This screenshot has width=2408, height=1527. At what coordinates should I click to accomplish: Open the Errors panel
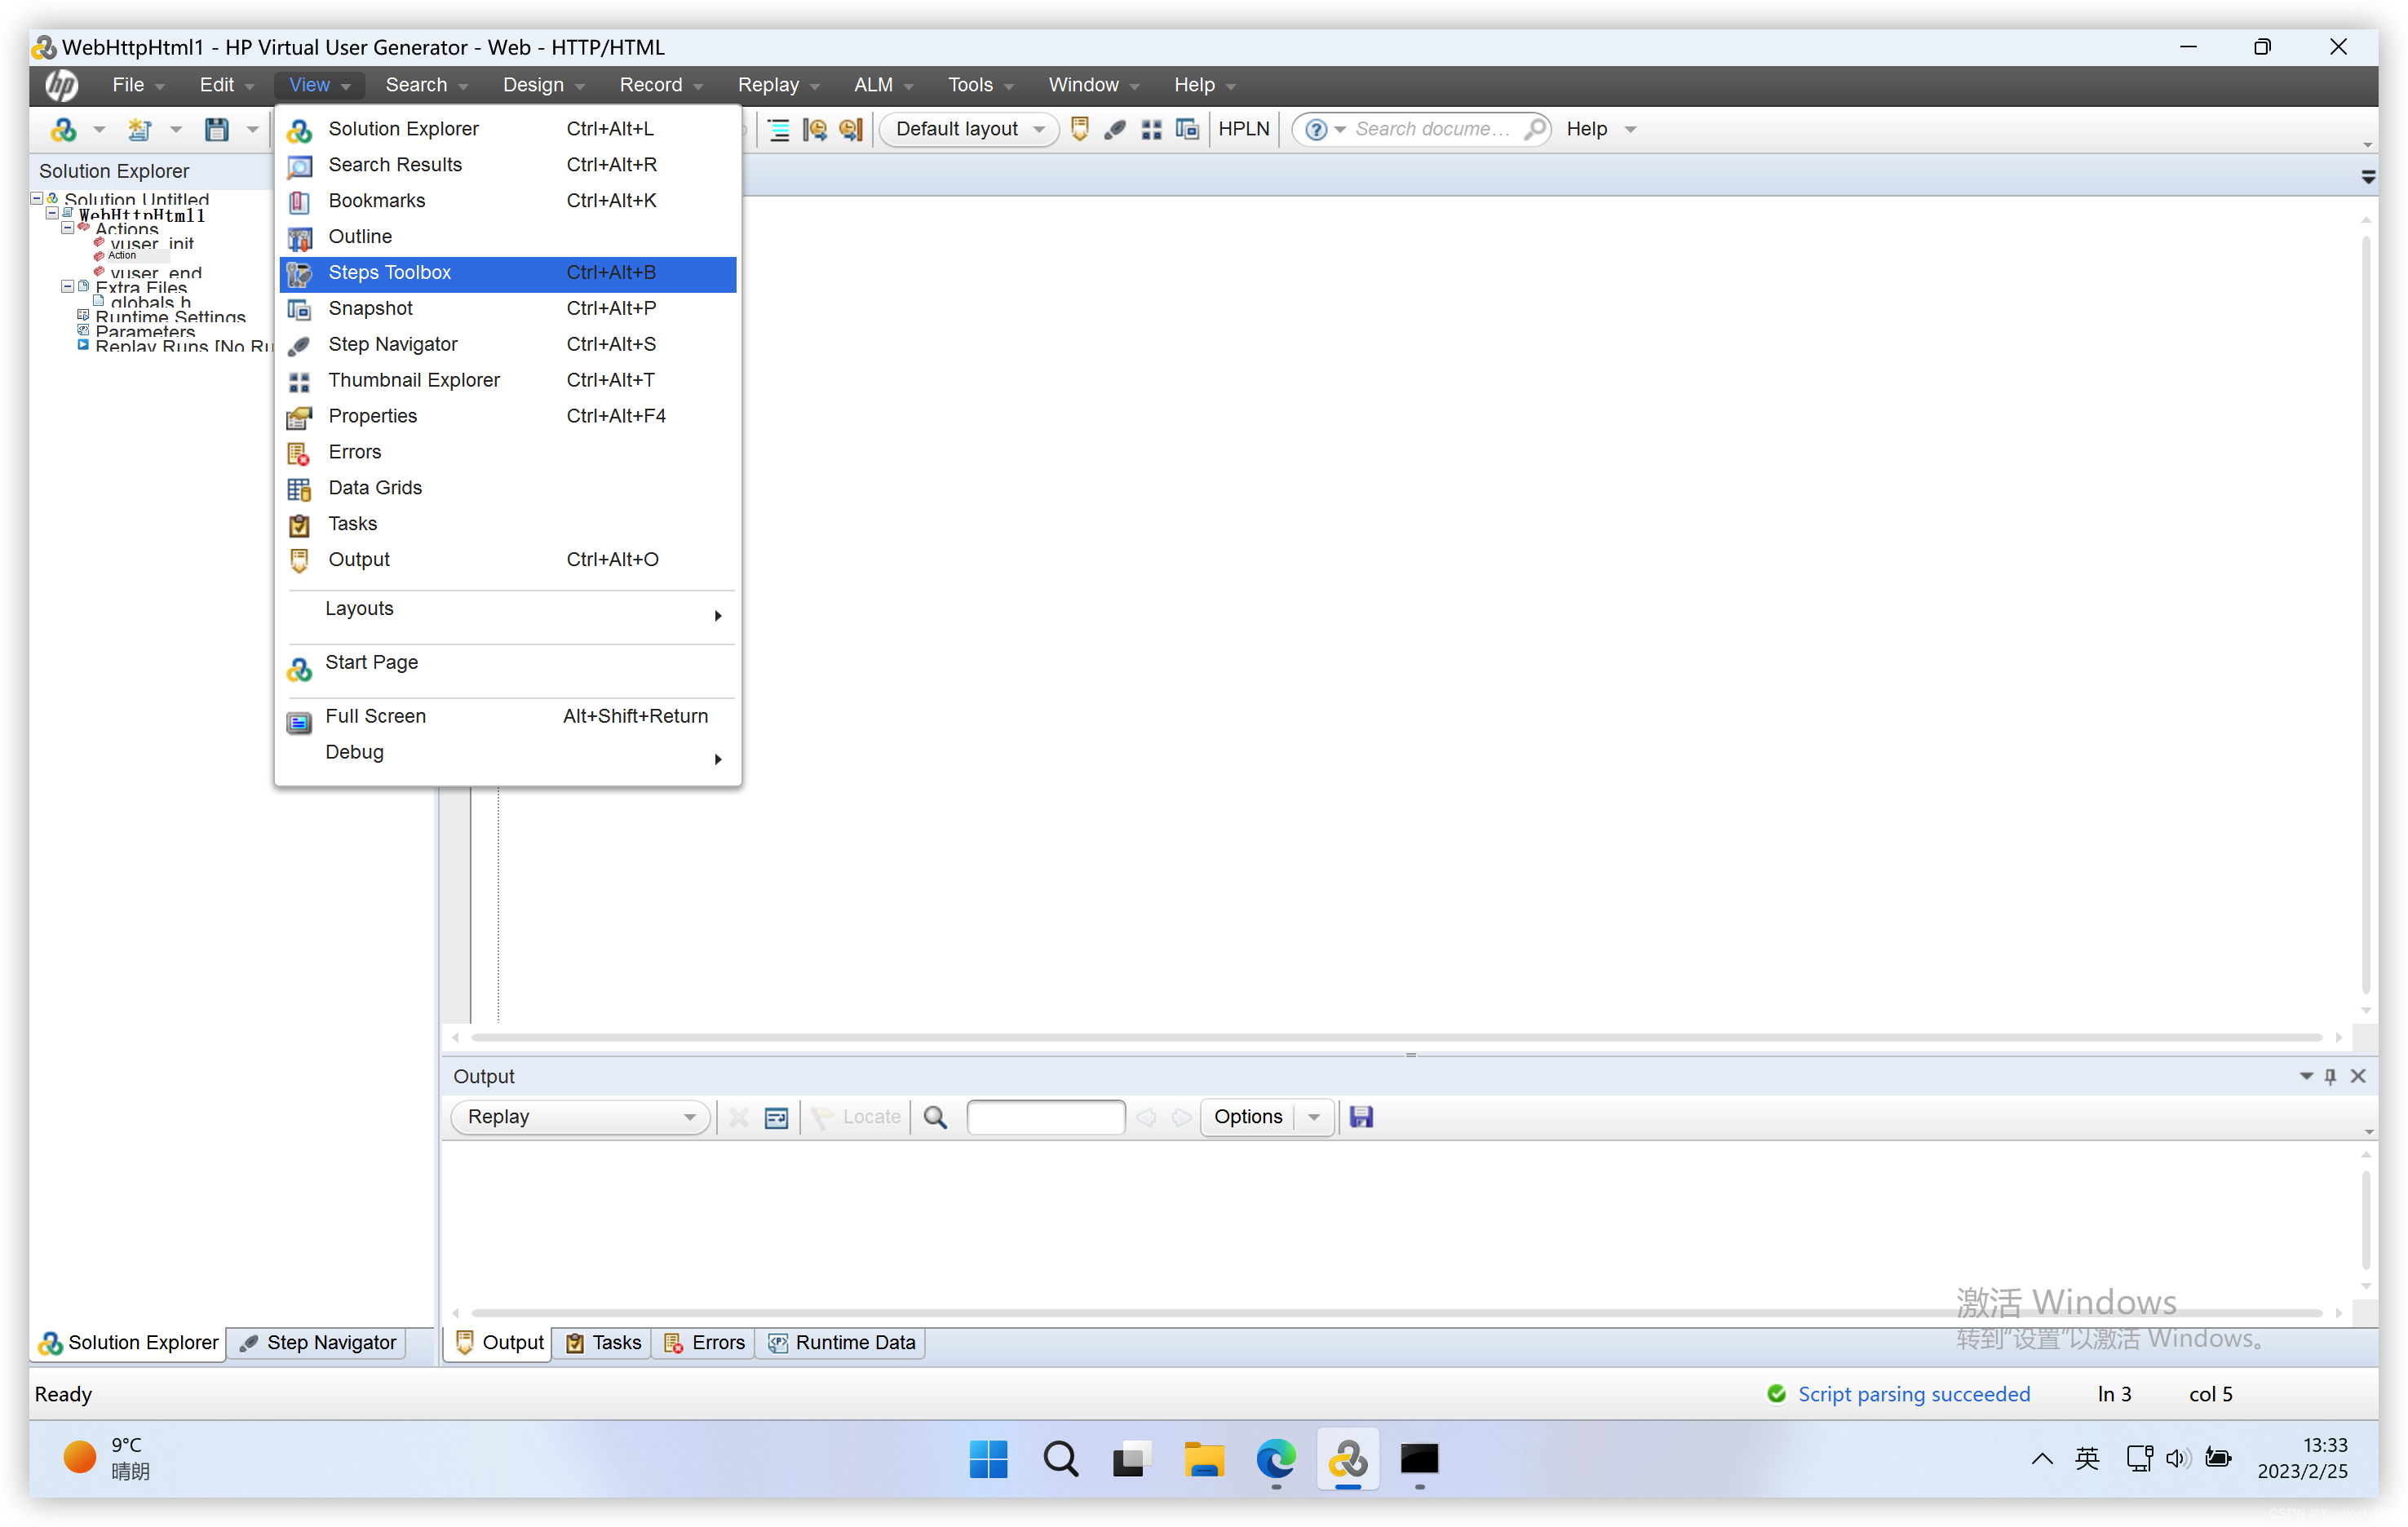point(355,451)
